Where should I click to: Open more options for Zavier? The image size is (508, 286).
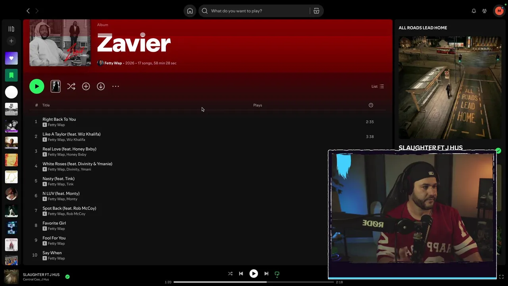pos(115,86)
